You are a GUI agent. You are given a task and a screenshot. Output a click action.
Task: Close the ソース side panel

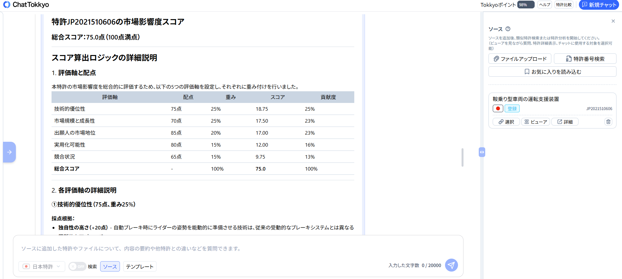(x=613, y=21)
